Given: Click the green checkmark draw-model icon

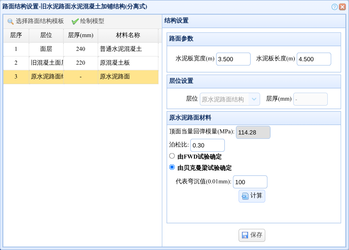Looking at the screenshot, I should coord(75,22).
